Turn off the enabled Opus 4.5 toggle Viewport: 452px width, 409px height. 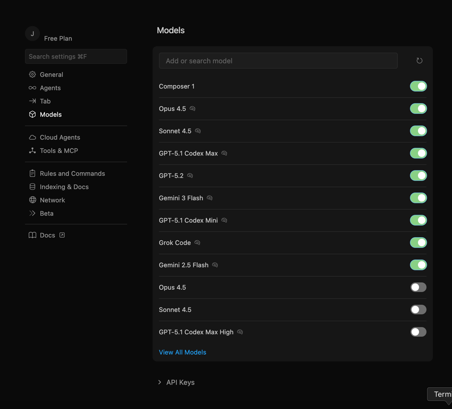click(418, 109)
